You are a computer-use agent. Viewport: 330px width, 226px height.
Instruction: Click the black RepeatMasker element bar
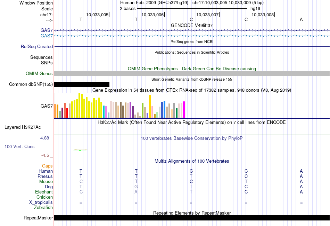pos(192,218)
